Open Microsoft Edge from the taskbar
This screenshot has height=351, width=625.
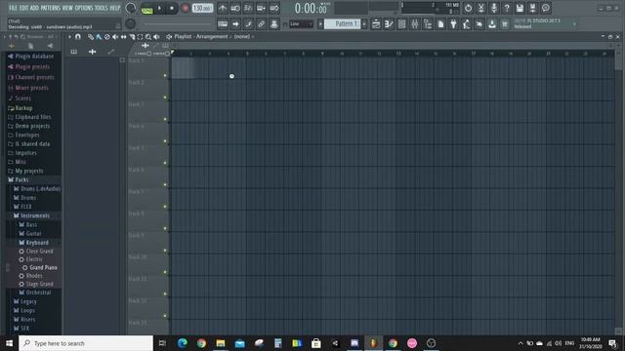pyautogui.click(x=183, y=343)
